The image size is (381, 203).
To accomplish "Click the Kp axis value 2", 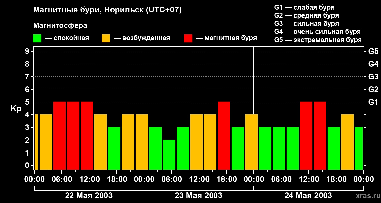I will [28, 140].
